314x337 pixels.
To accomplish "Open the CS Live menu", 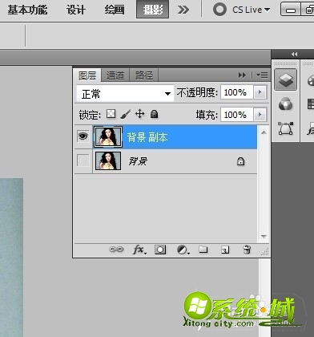I will (252, 10).
